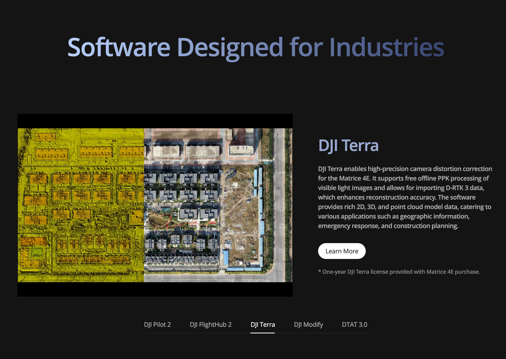Screen dimensions: 506x359
Task: Switch to the DJI FlightHub 2 tab
Action: [x=211, y=324]
